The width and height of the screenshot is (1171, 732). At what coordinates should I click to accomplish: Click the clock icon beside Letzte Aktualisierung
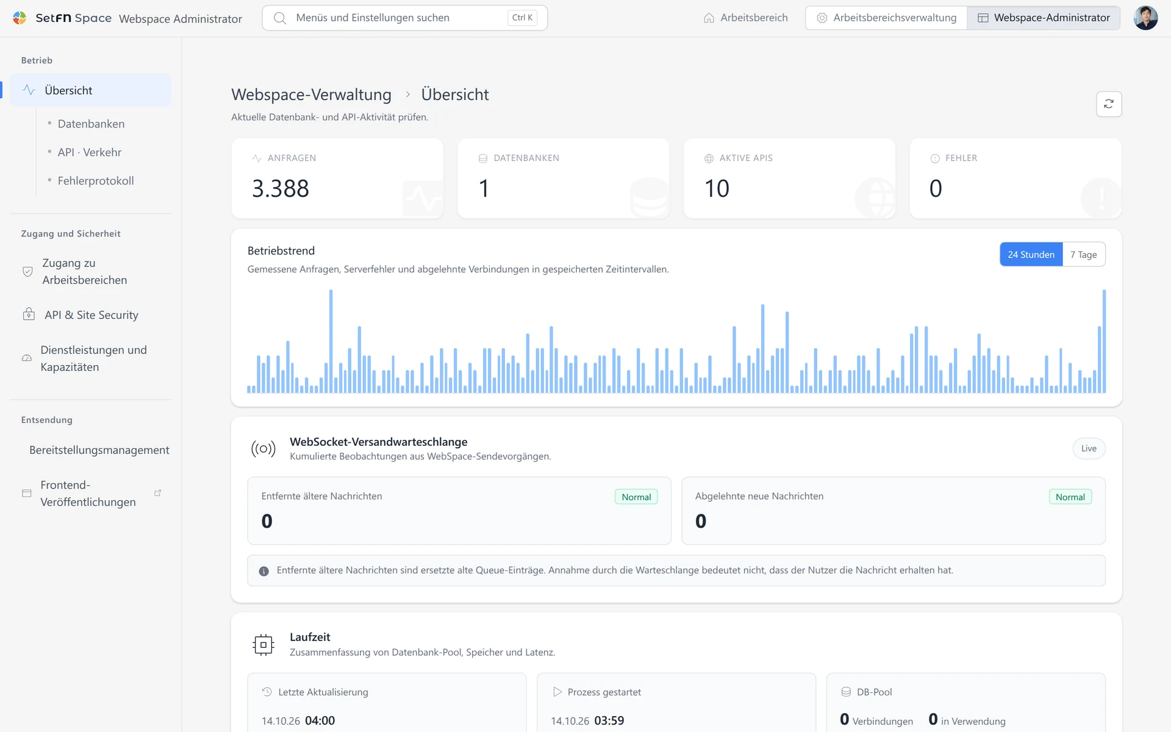coord(267,692)
